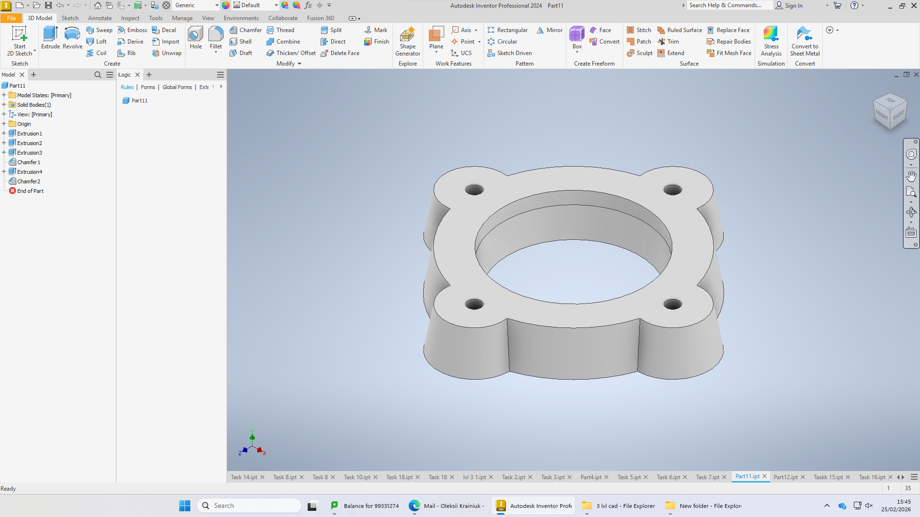Create a work Plane
This screenshot has width=920, height=517.
coord(436,37)
